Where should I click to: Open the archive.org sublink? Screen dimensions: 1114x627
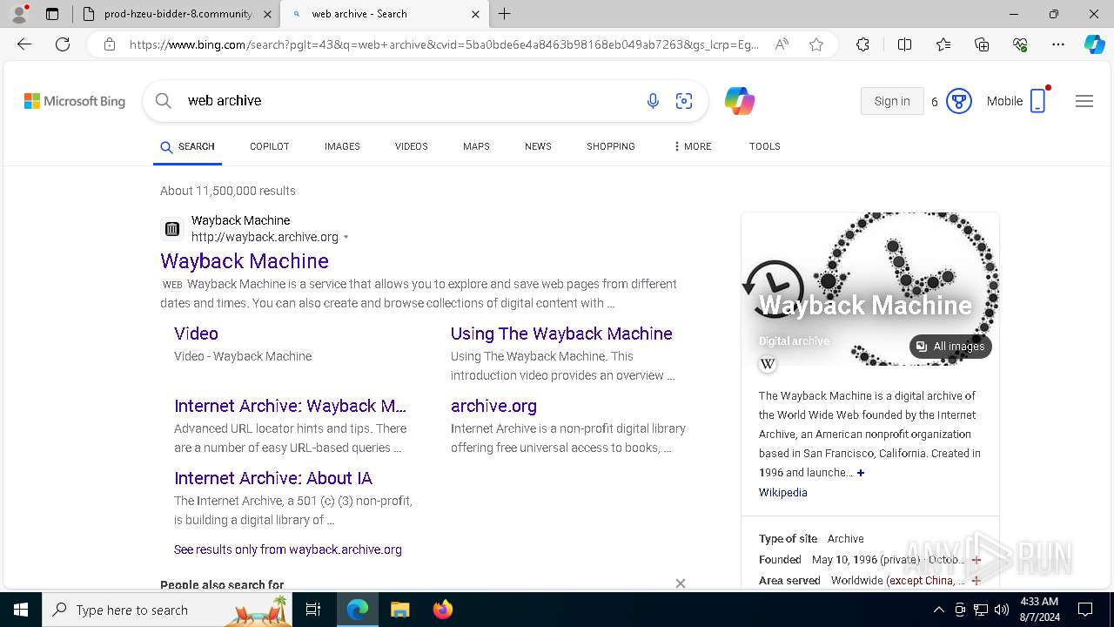click(x=493, y=406)
